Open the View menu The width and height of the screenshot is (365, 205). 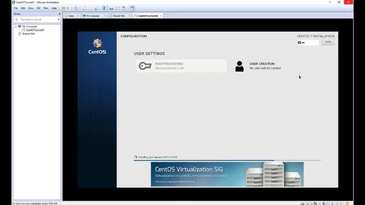click(30, 8)
